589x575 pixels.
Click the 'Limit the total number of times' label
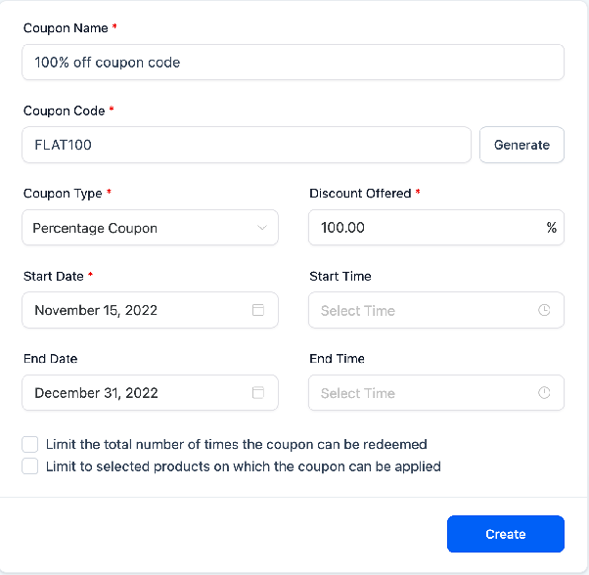pyautogui.click(x=237, y=444)
